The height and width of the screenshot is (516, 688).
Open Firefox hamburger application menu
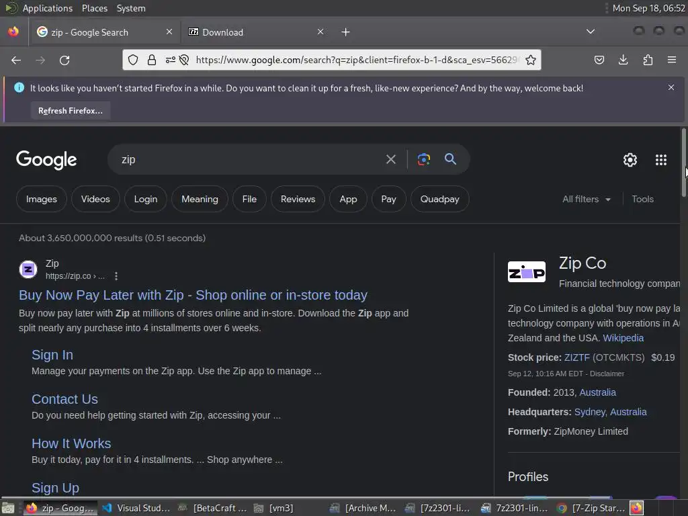coord(672,60)
